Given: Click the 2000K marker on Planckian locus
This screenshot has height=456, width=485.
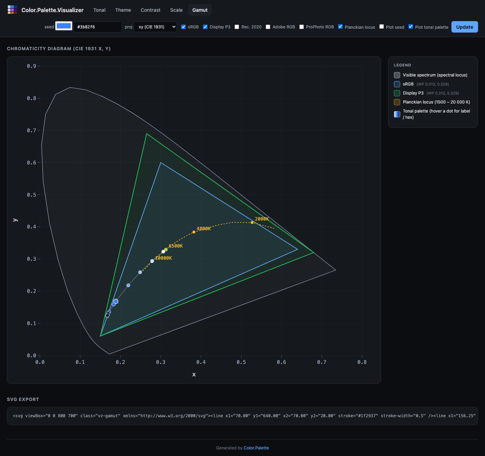Looking at the screenshot, I should click(252, 223).
